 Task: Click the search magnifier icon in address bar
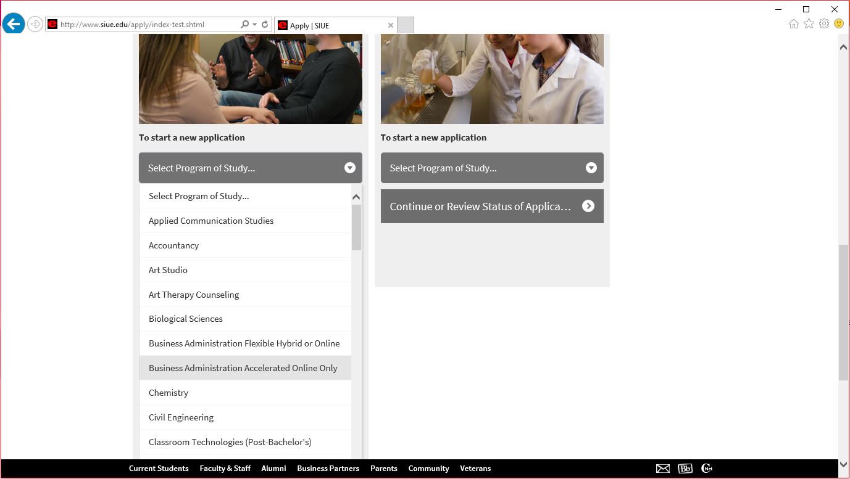pos(245,25)
